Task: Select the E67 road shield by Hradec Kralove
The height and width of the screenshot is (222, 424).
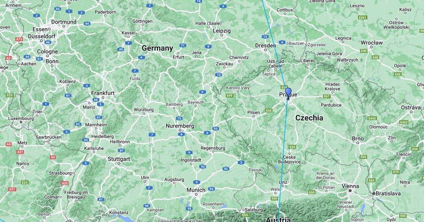Action: [x=327, y=96]
